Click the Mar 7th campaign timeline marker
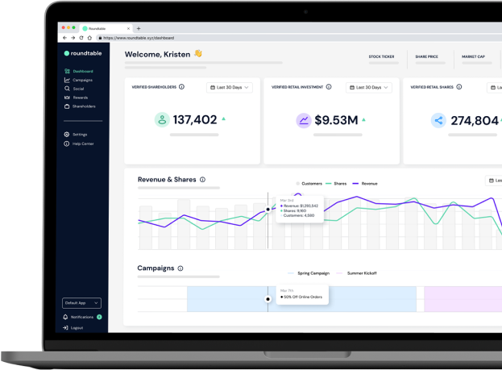This screenshot has height=370, width=502. [x=268, y=299]
